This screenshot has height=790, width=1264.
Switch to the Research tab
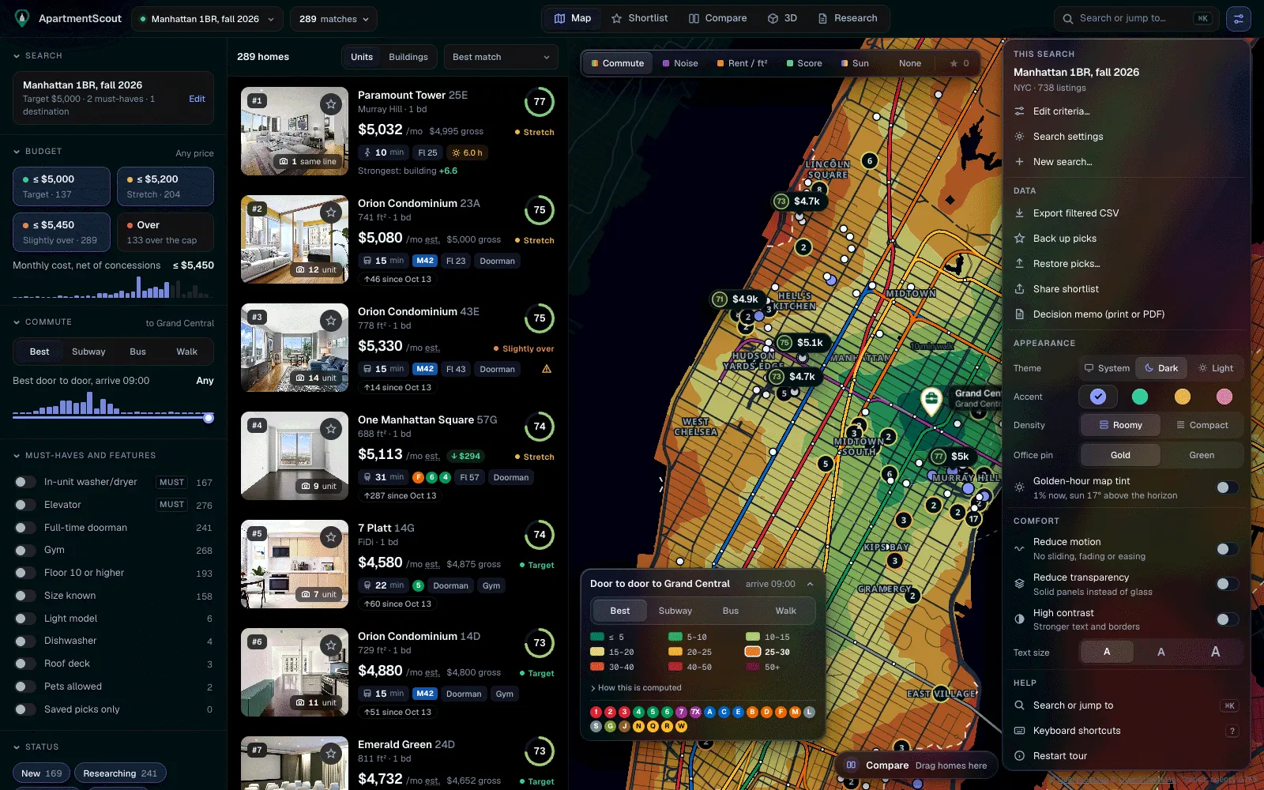pyautogui.click(x=848, y=18)
